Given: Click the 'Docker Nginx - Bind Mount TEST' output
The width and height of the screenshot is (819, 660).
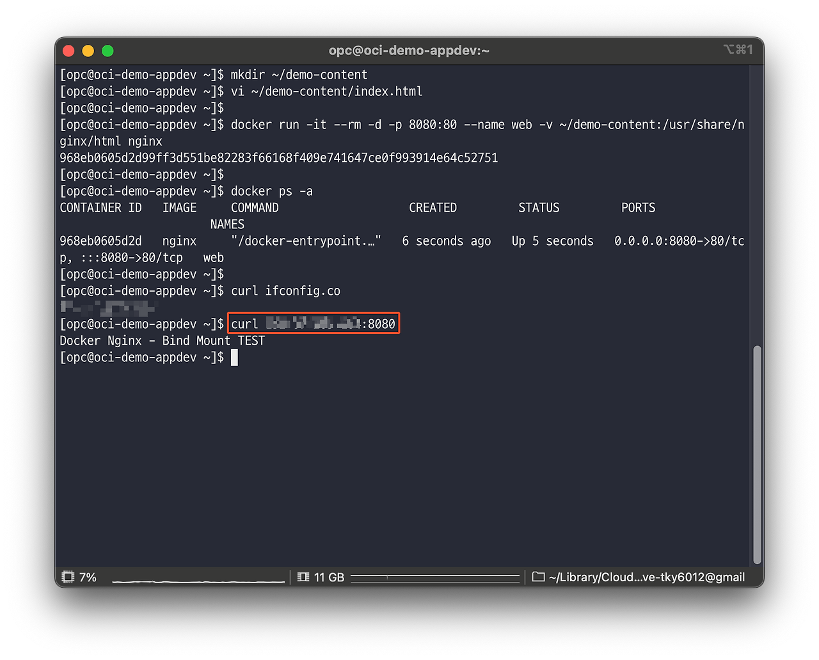Looking at the screenshot, I should coord(162,341).
